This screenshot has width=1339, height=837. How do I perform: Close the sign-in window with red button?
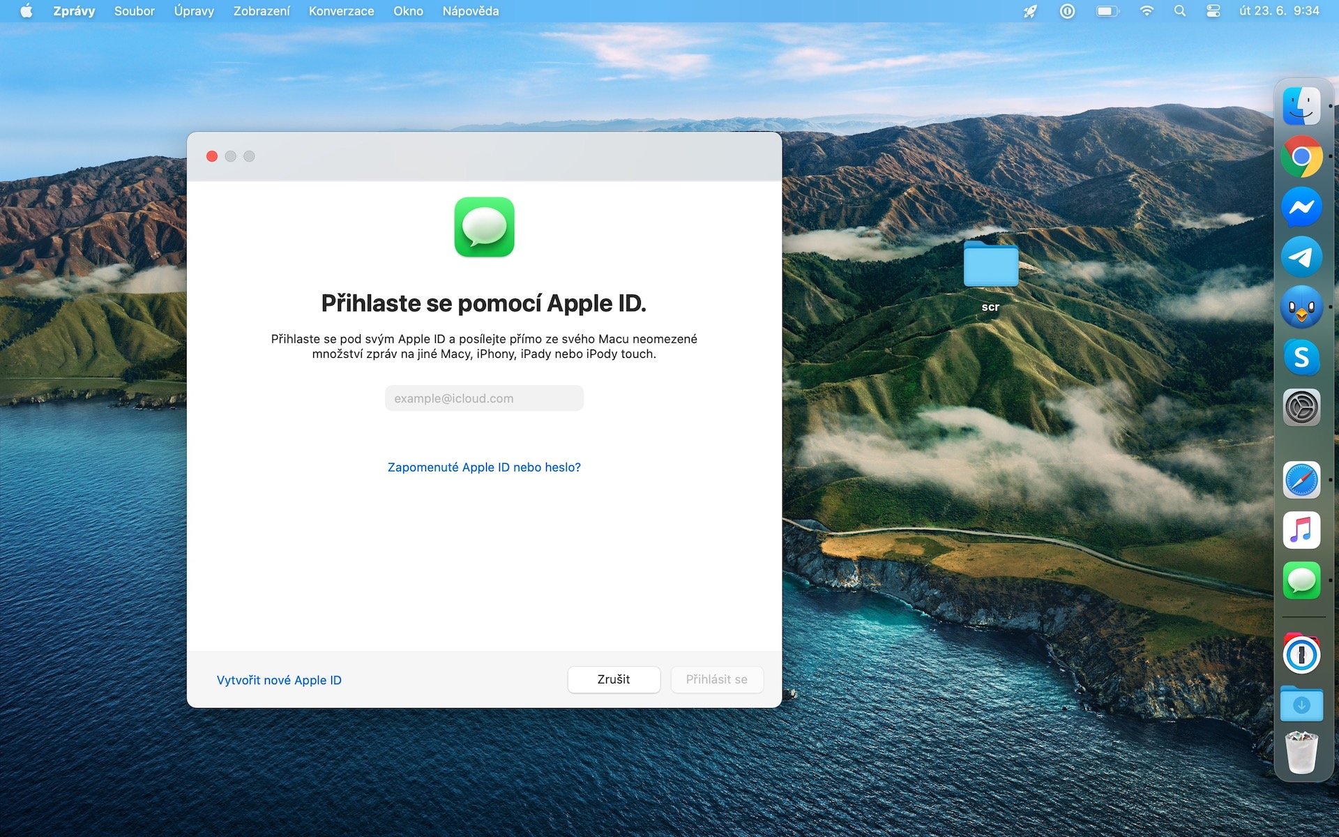click(x=212, y=156)
